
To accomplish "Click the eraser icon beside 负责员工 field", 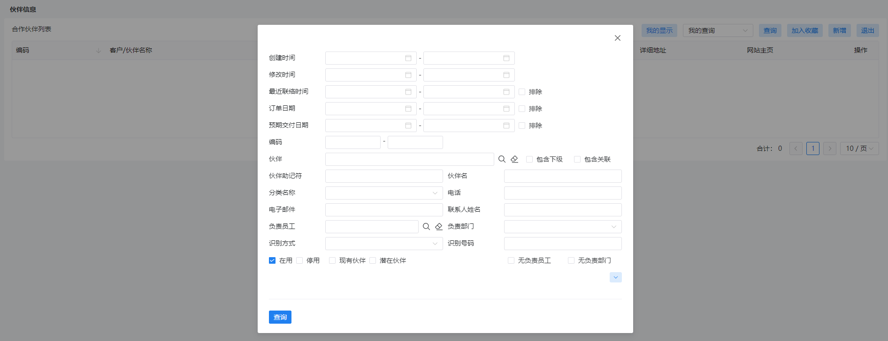I will coord(439,227).
